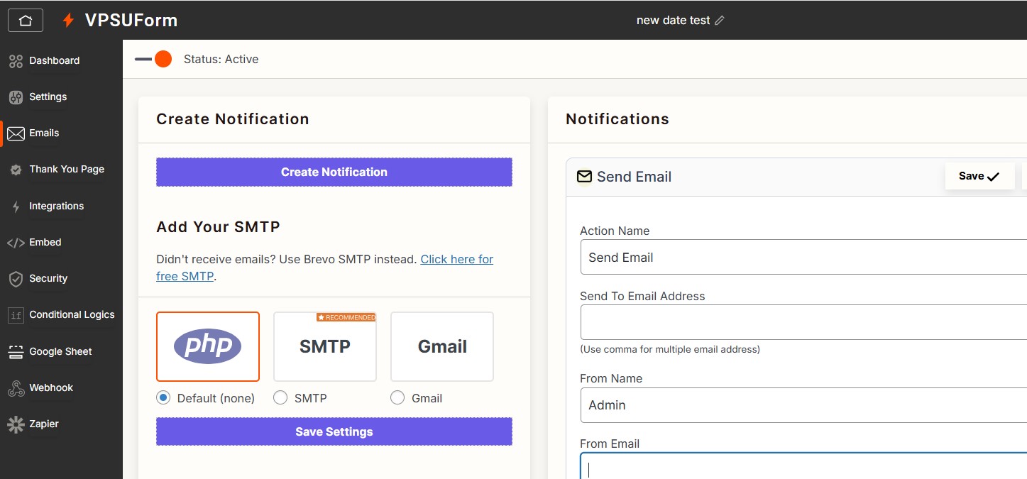Choose the recommended SMTP card
The height and width of the screenshot is (479, 1027).
coord(325,347)
